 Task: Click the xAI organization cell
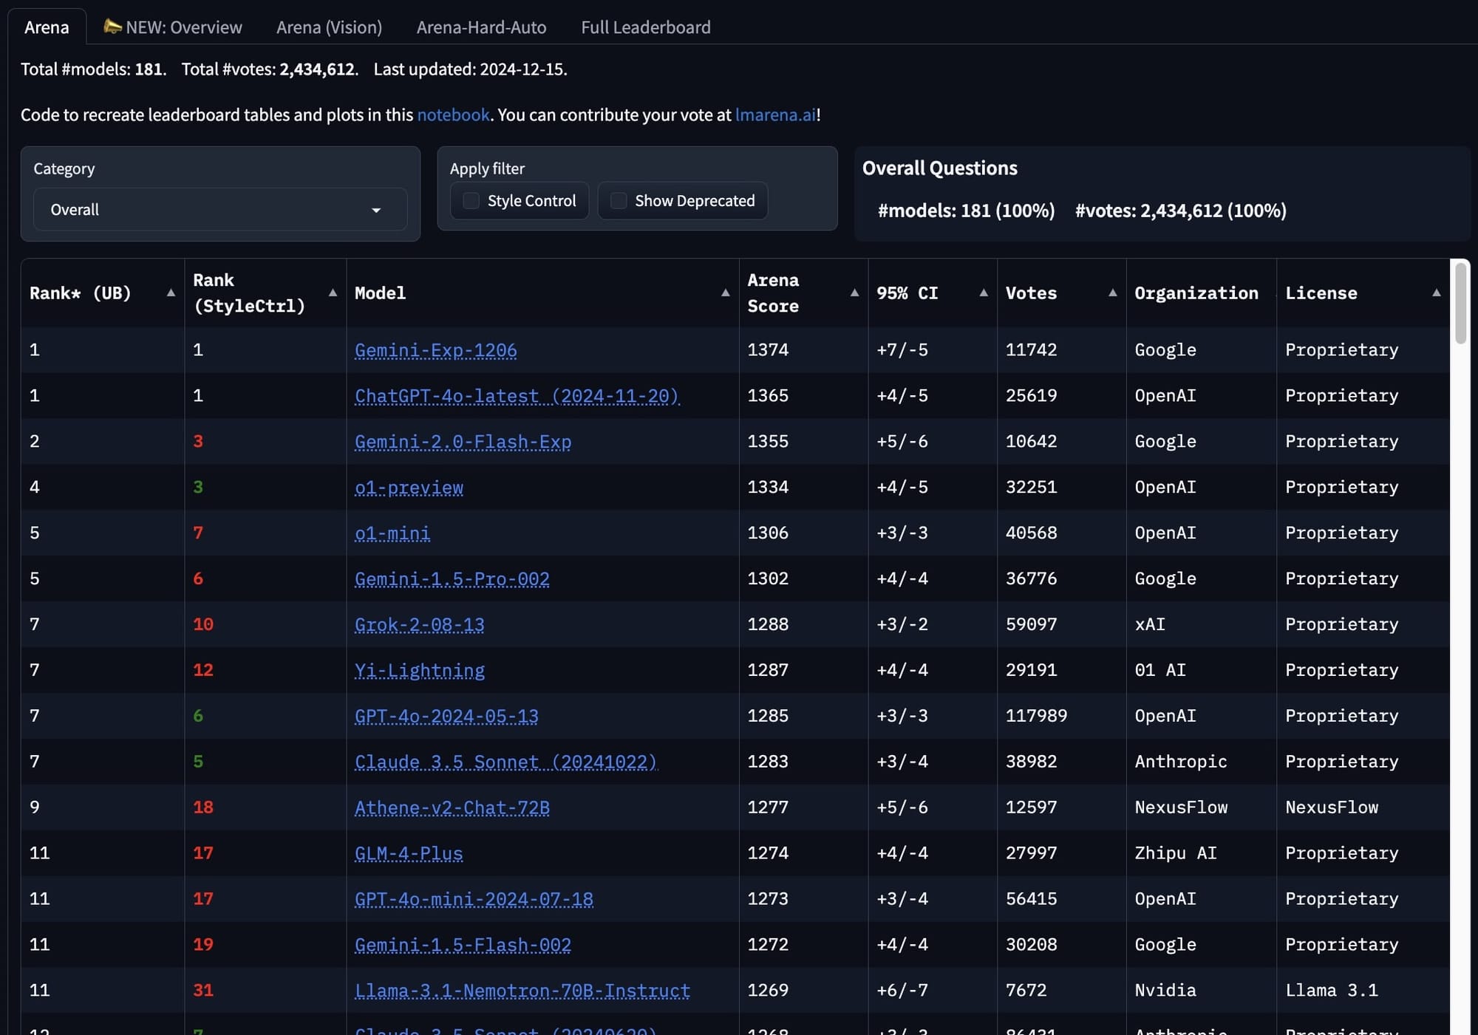(x=1202, y=624)
